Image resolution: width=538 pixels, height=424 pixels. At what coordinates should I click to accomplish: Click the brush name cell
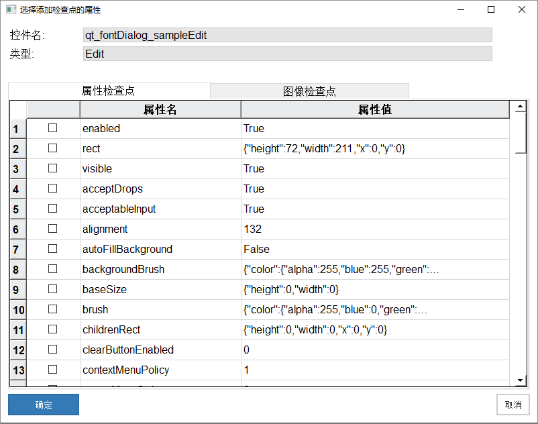[x=160, y=309]
